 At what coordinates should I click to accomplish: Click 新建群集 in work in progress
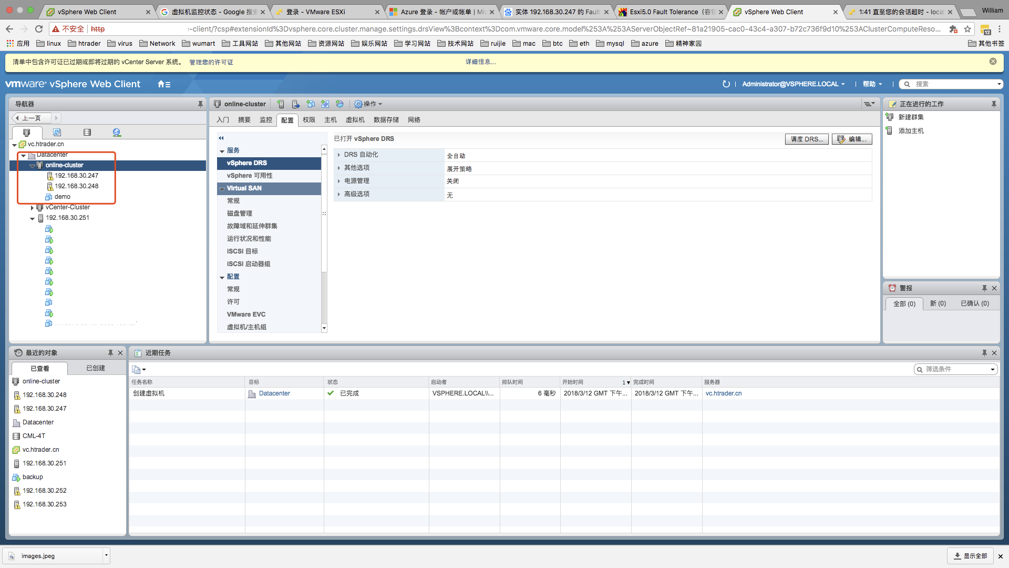click(911, 117)
